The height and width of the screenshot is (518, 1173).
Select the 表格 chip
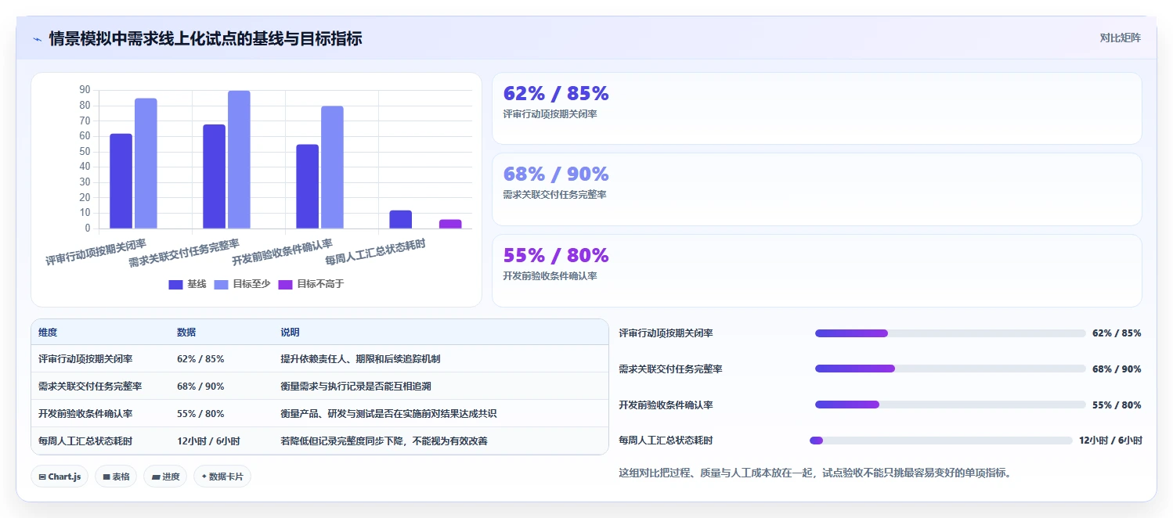tap(116, 477)
